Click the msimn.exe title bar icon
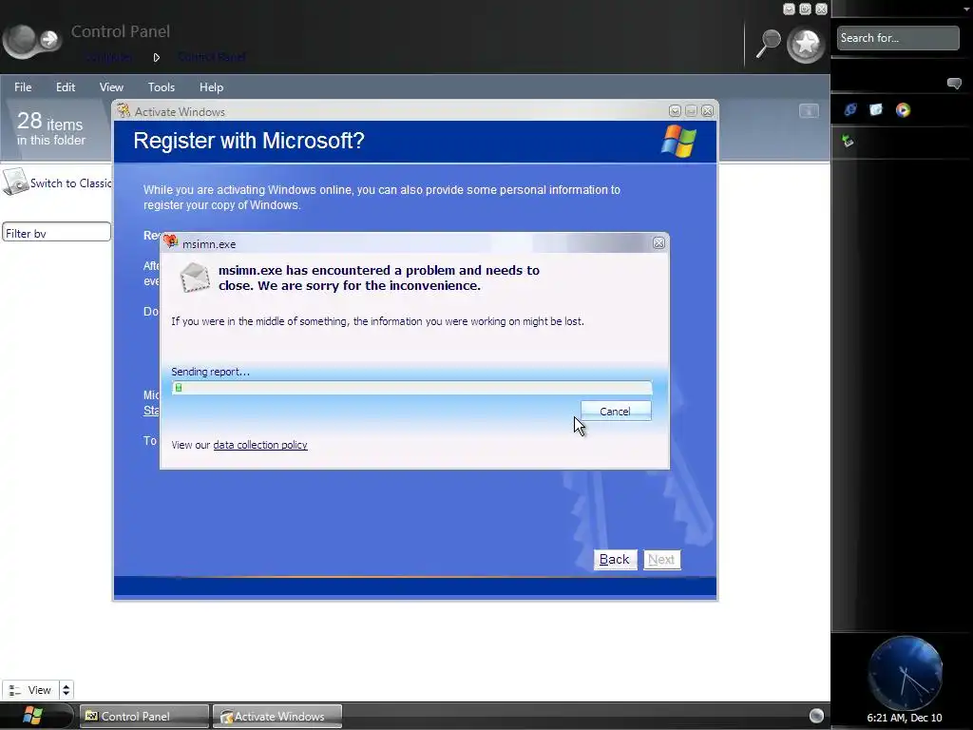This screenshot has width=973, height=730. [171, 241]
